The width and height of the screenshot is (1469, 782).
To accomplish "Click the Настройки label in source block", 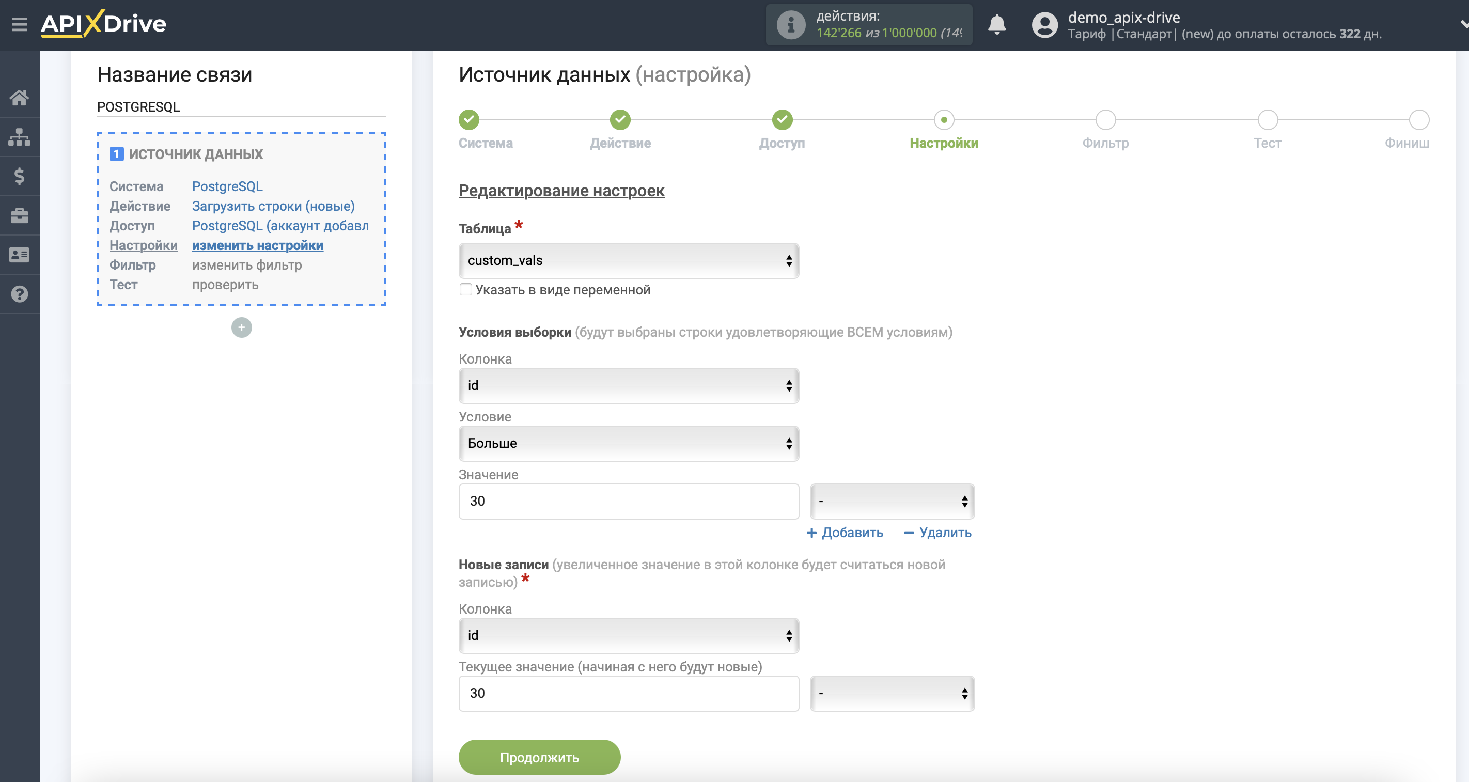I will (x=144, y=245).
